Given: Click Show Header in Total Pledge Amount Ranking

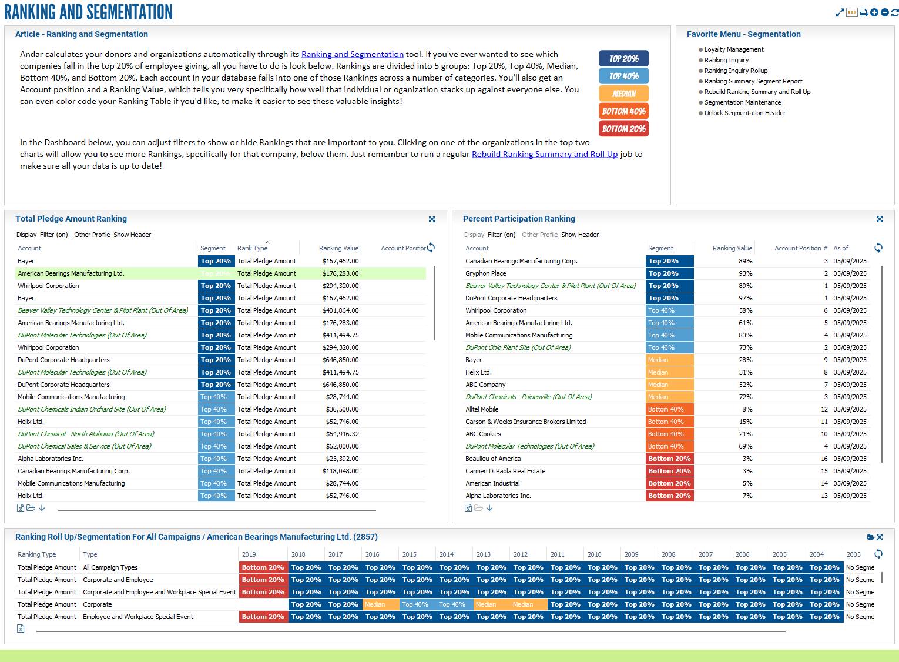Looking at the screenshot, I should pos(132,235).
